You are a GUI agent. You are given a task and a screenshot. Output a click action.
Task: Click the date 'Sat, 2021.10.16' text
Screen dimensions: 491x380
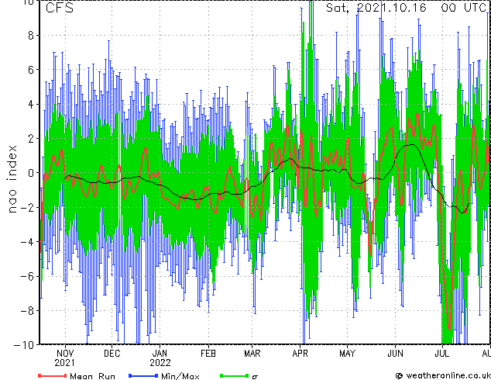pos(376,8)
